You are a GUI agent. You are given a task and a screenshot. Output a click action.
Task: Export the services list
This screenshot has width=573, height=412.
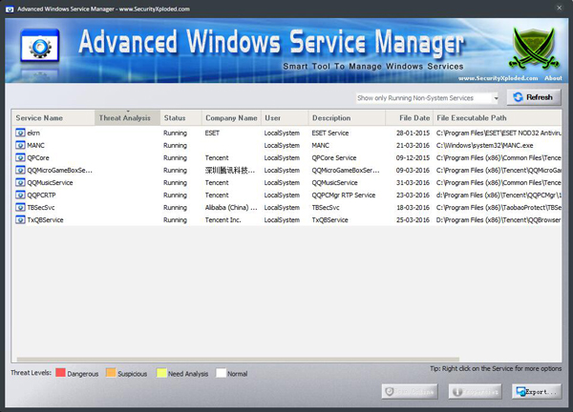click(x=537, y=392)
